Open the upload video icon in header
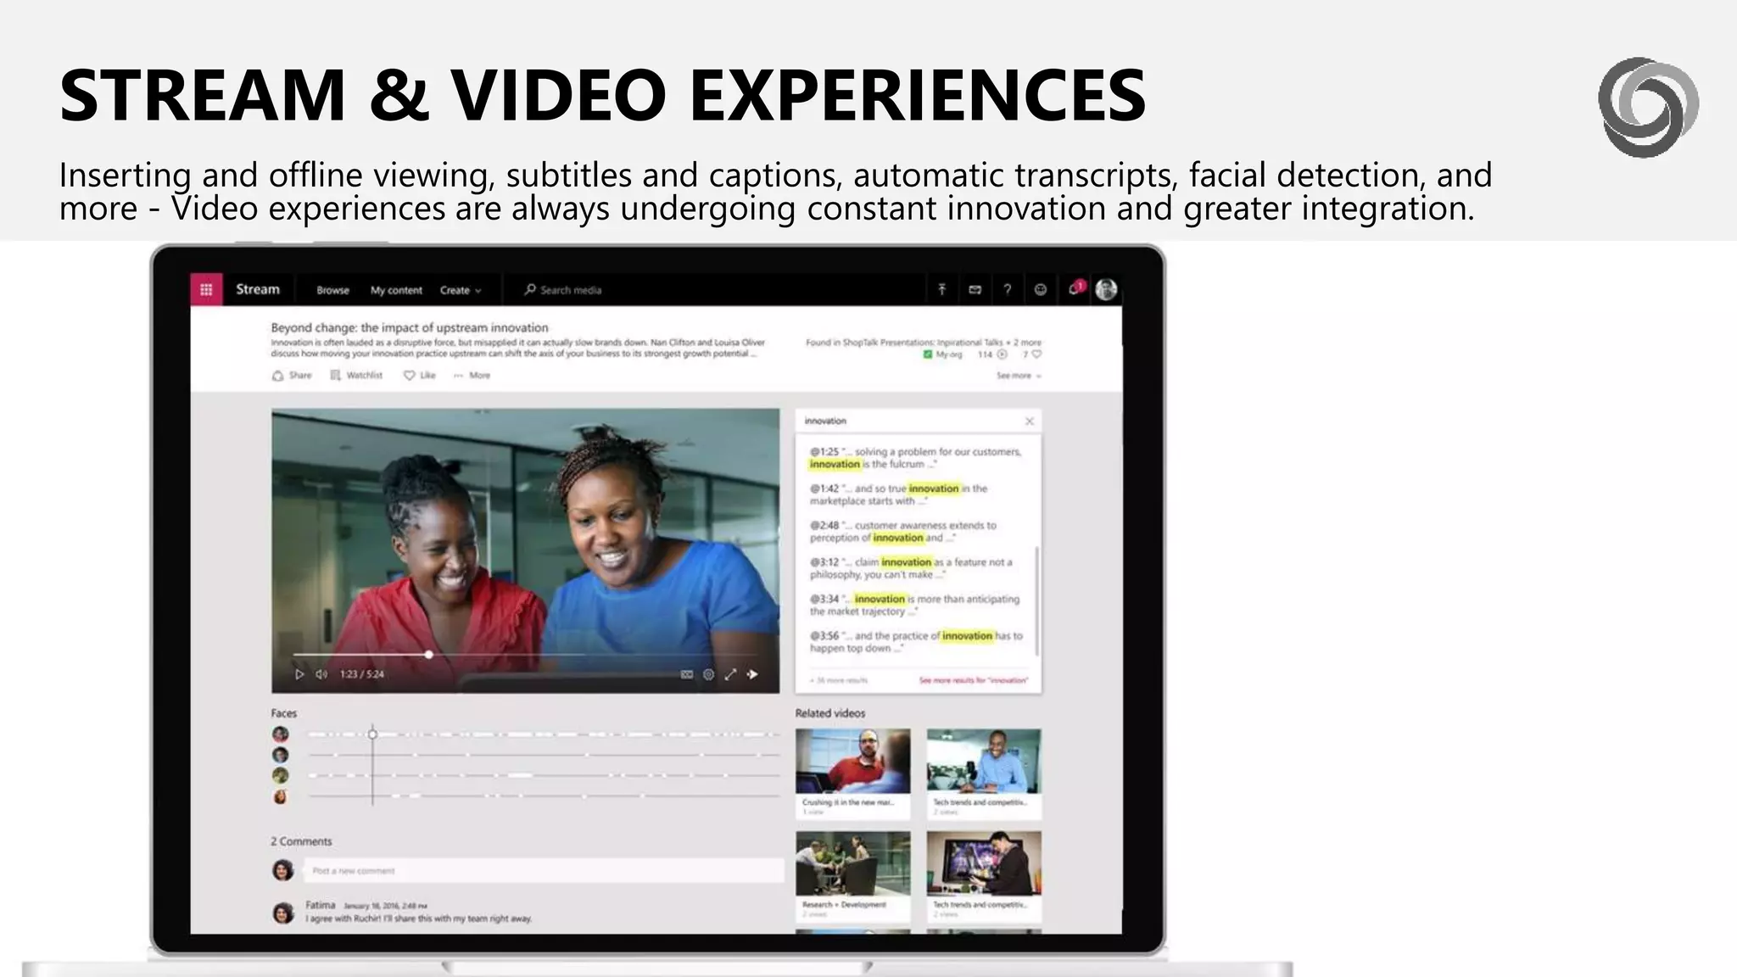This screenshot has height=977, width=1737. [x=941, y=289]
